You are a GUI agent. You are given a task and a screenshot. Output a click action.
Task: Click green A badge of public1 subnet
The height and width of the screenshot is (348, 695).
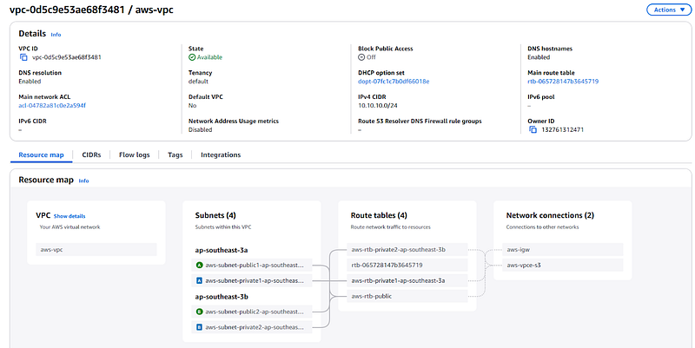point(200,266)
